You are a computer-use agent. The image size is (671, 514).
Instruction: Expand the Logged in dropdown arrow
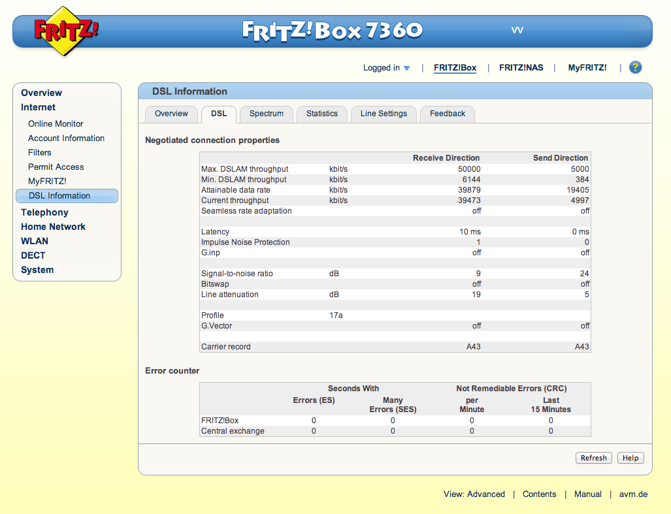click(x=406, y=68)
